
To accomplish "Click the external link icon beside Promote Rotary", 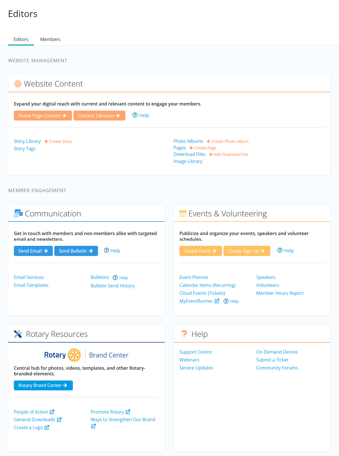I will point(128,412).
